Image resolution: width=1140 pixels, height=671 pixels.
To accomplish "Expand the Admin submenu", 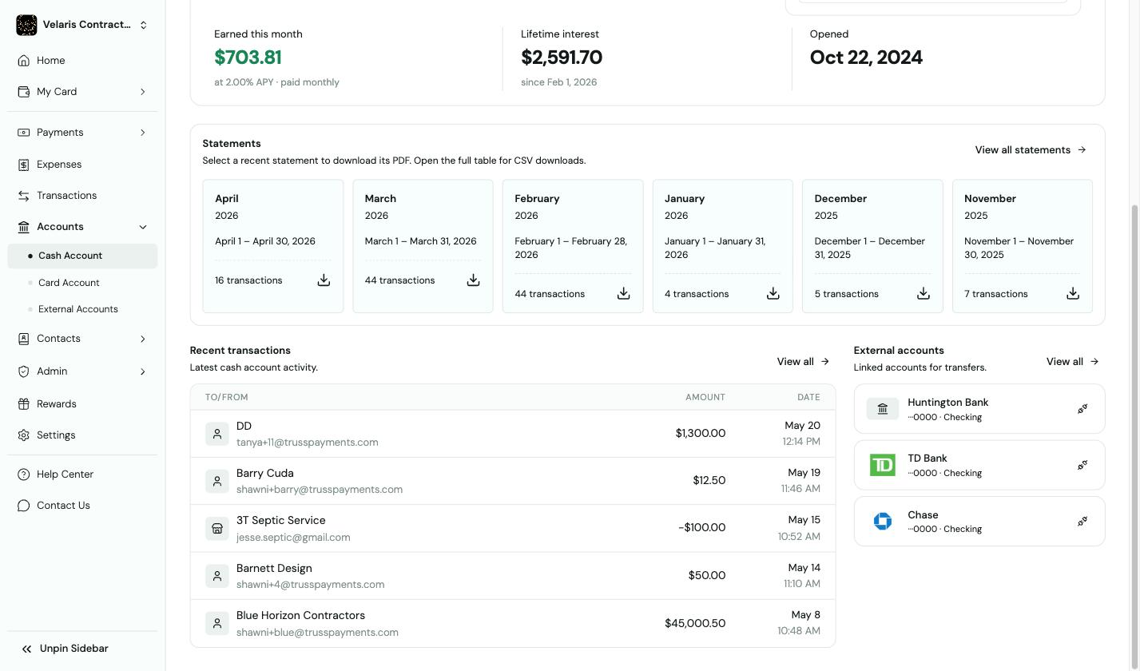I will [x=143, y=371].
